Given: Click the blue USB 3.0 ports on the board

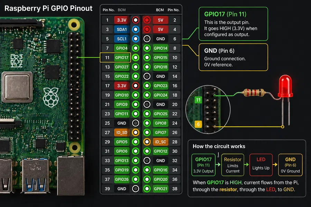Looking at the screenshot, I should [x=36, y=175].
